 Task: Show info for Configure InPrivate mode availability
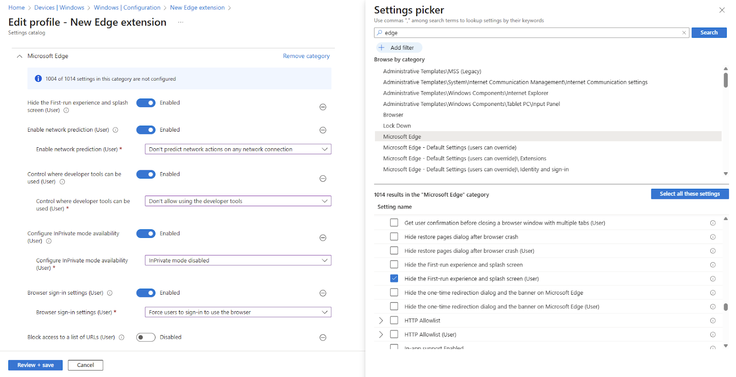coord(49,241)
